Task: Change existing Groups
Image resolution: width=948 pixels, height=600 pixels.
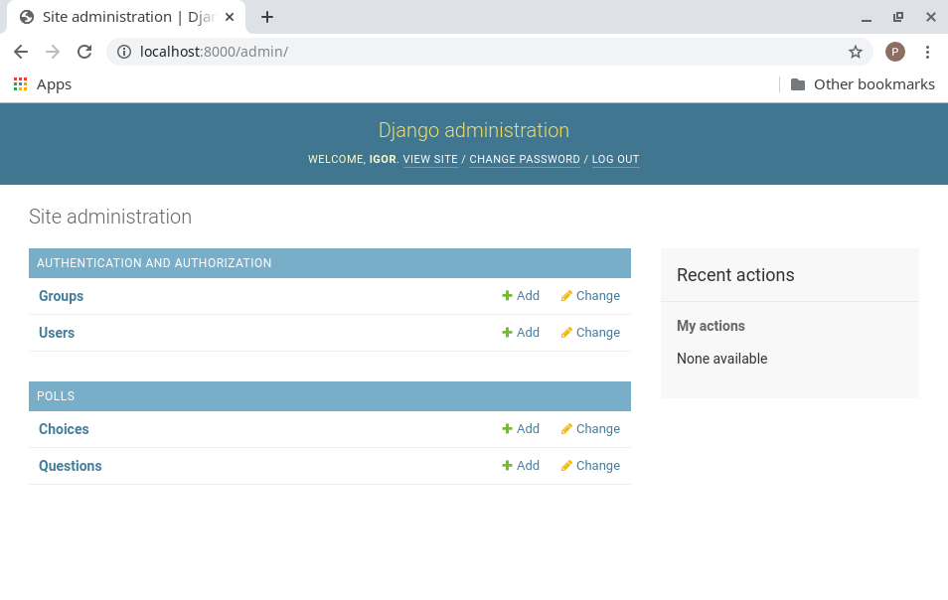Action: [x=590, y=296]
